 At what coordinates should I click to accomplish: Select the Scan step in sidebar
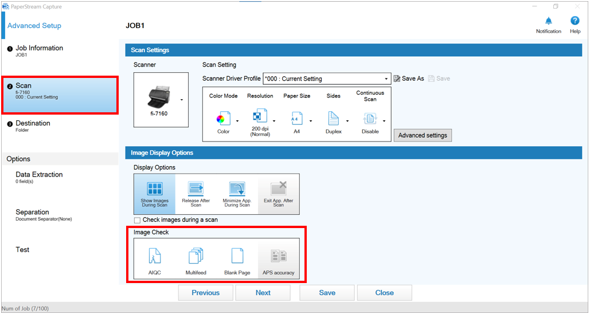click(60, 95)
